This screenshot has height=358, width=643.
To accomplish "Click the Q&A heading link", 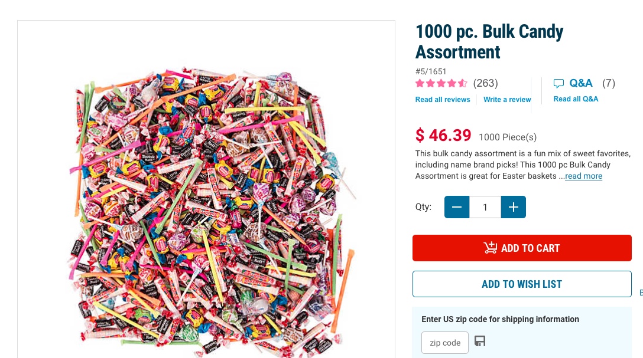I will (x=581, y=83).
